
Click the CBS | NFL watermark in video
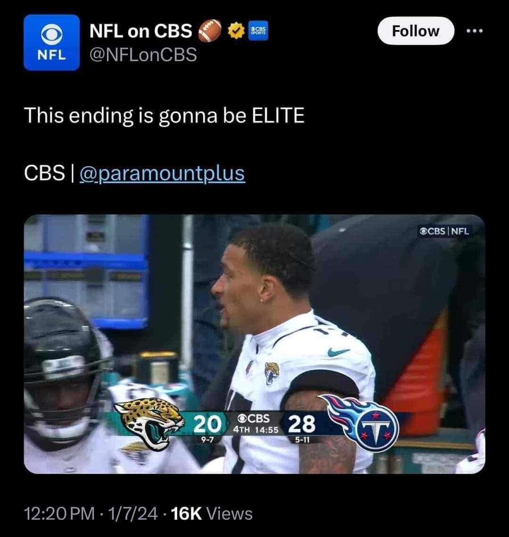(444, 231)
